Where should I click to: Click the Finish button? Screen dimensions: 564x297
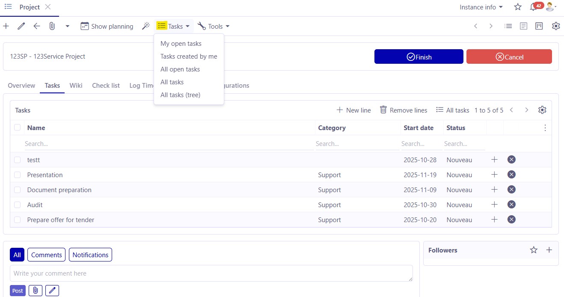click(419, 56)
